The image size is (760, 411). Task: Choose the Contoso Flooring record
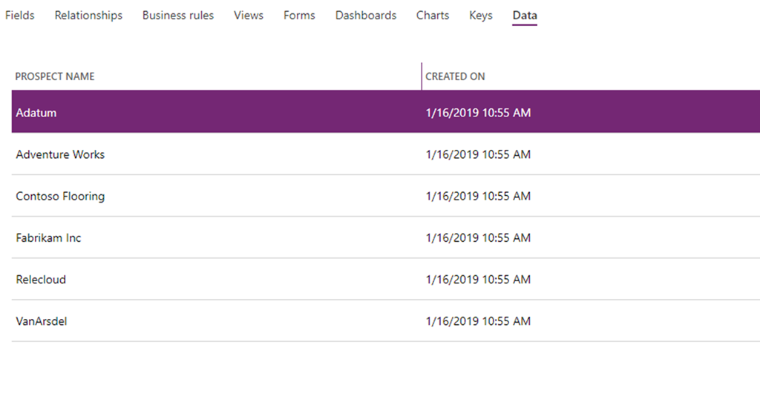tap(60, 196)
